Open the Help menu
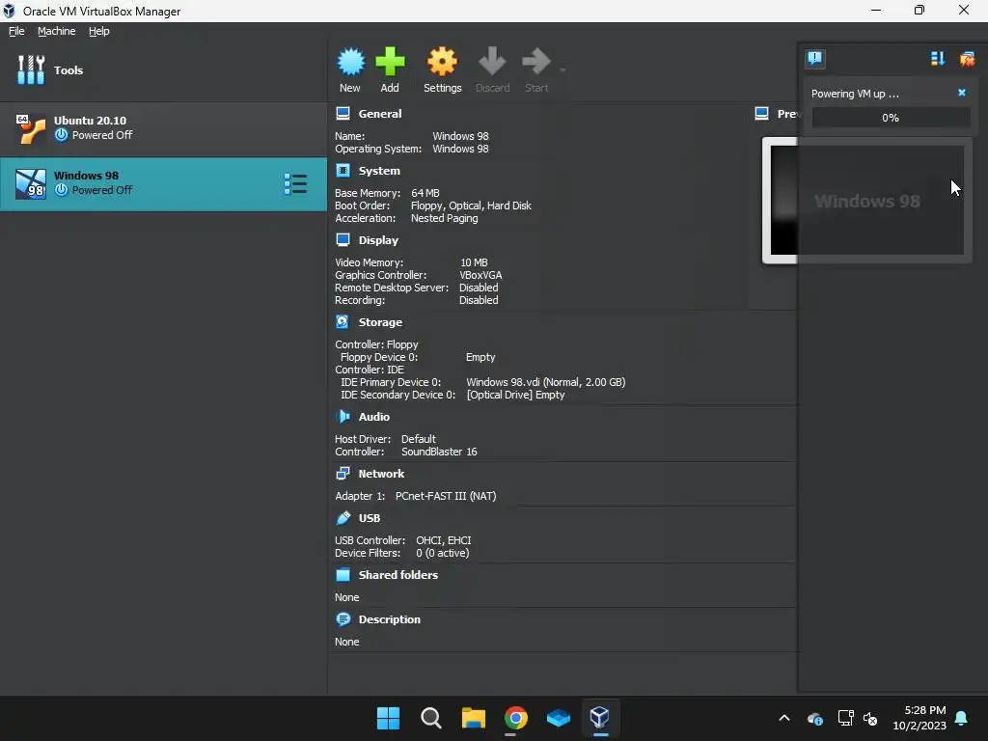 (x=99, y=31)
